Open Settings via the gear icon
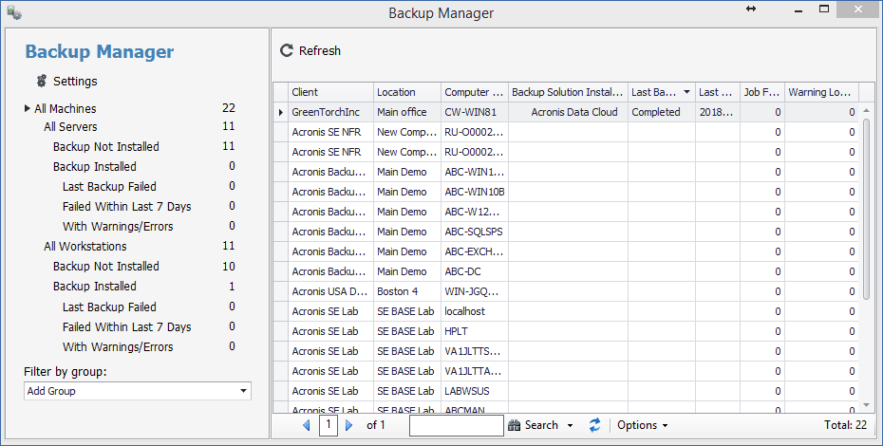 (x=41, y=81)
